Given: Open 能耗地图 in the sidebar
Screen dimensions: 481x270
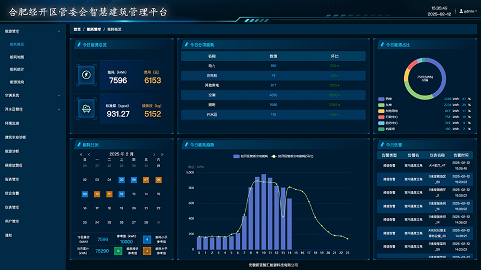Looking at the screenshot, I should (x=17, y=57).
